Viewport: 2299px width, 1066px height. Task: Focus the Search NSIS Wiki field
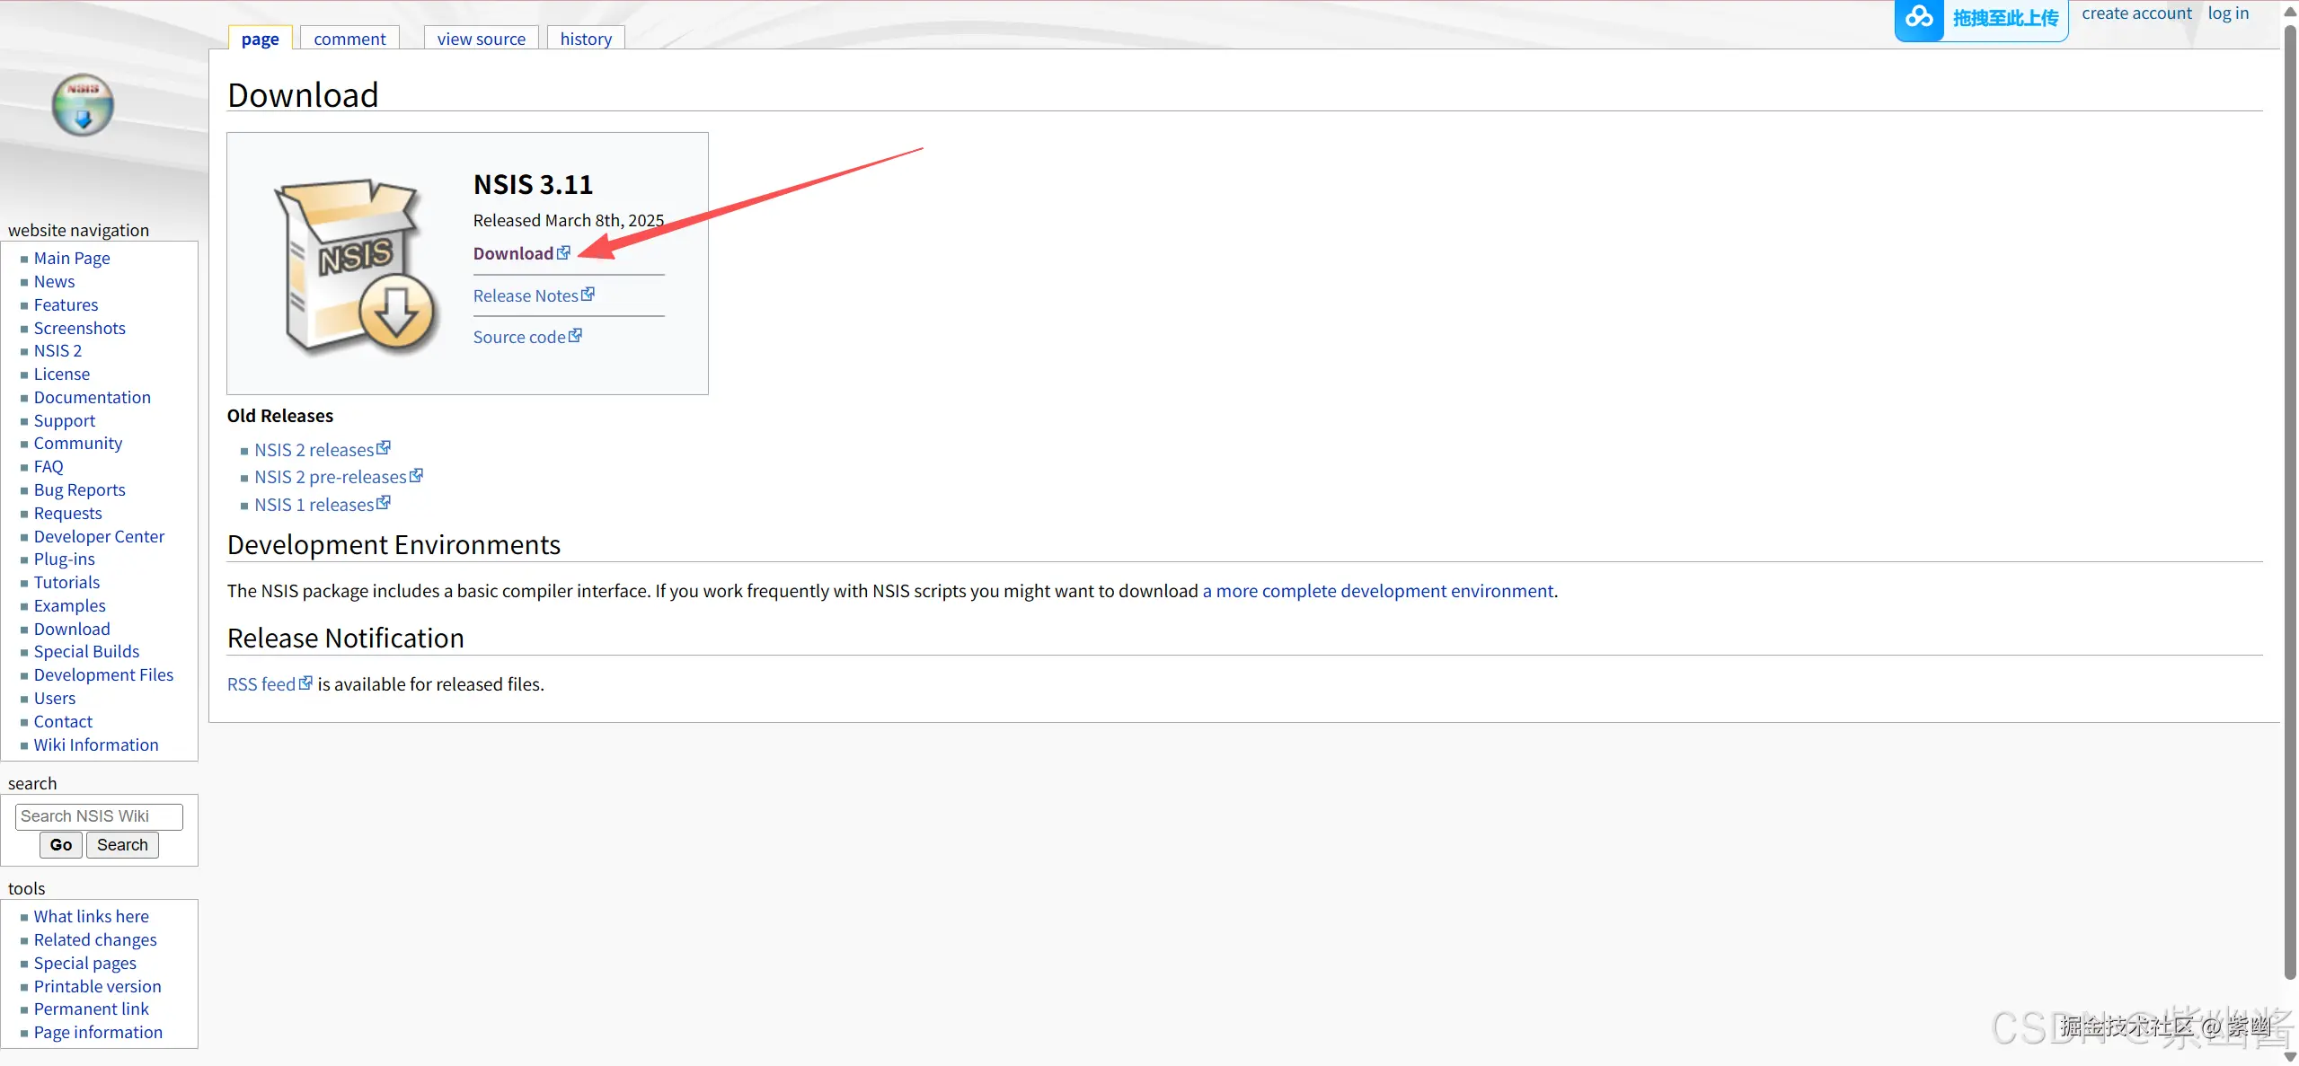tap(99, 816)
